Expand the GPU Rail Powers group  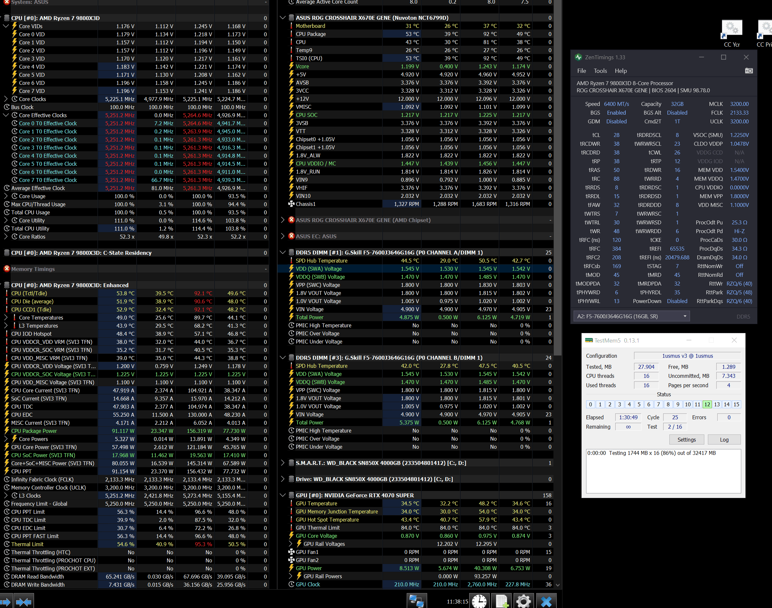[290, 576]
